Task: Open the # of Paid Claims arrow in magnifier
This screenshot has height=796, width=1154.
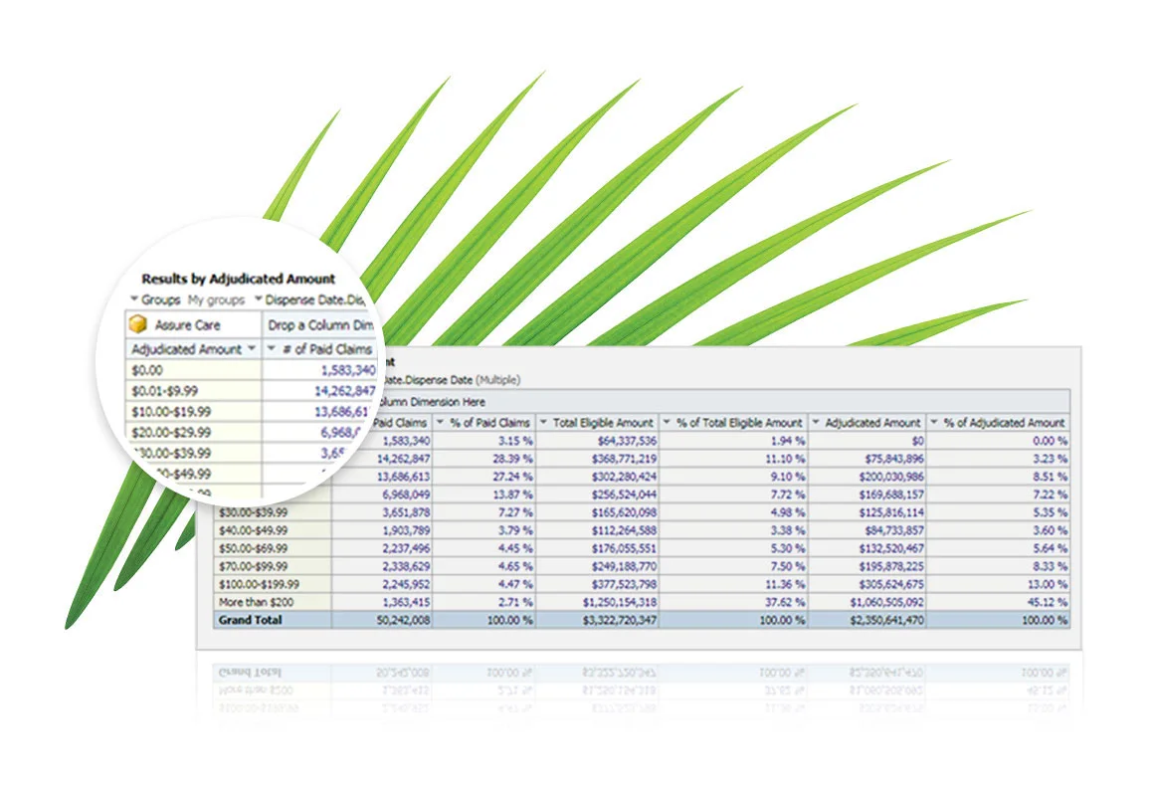Action: tap(271, 348)
